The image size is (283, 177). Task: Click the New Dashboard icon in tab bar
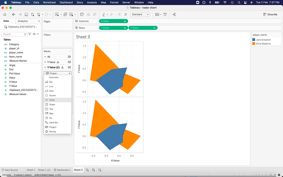(93, 170)
